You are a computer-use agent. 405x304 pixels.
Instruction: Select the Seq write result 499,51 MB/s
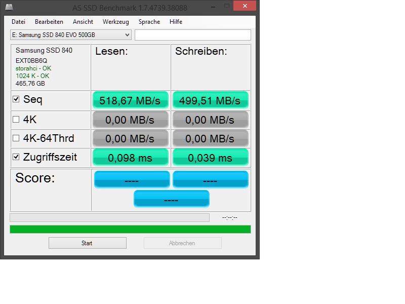point(210,100)
